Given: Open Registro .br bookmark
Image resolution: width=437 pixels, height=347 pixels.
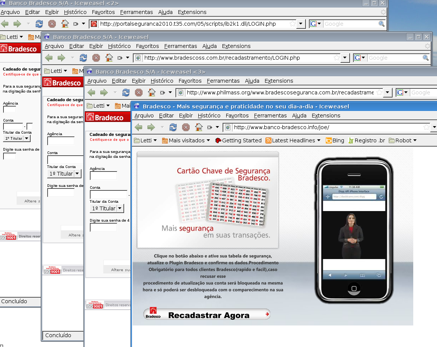Looking at the screenshot, I should click(367, 140).
